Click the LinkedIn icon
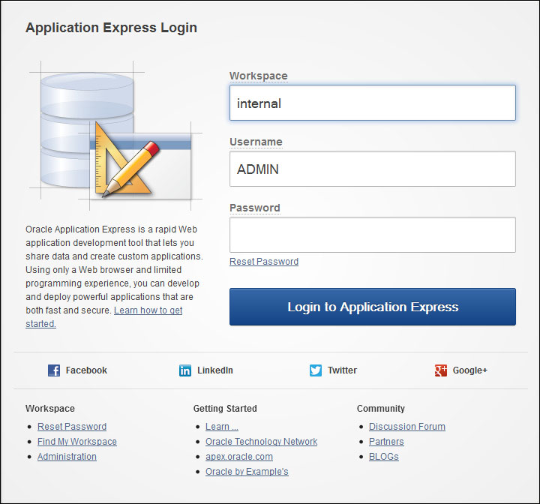Image resolution: width=540 pixels, height=504 pixels. (x=185, y=370)
